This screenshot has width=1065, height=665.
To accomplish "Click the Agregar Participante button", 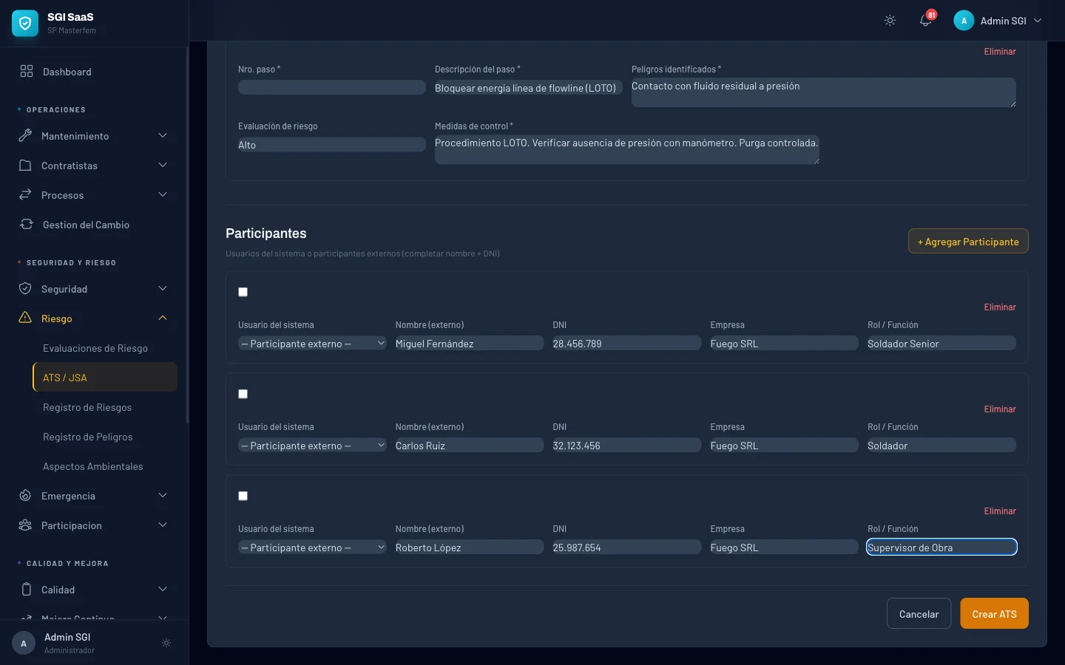I will pyautogui.click(x=968, y=242).
